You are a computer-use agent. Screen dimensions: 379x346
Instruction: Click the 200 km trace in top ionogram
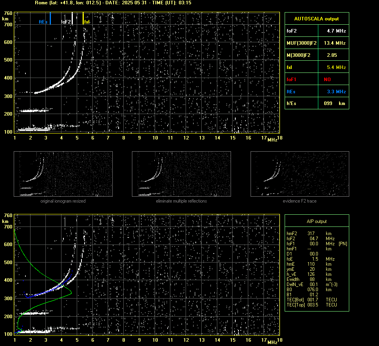coord(34,111)
